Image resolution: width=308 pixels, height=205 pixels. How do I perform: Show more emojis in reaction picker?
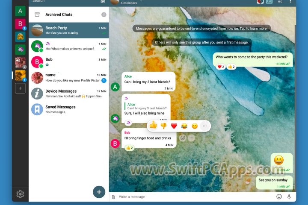[x=204, y=126]
